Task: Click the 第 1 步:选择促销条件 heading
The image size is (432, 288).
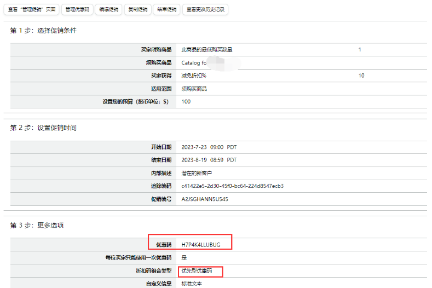Action: 43,31
